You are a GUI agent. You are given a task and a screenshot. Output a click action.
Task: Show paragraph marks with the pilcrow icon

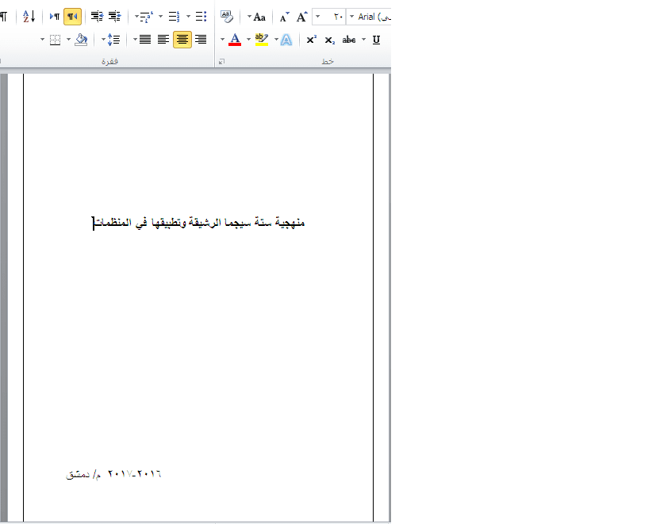(x=4, y=16)
